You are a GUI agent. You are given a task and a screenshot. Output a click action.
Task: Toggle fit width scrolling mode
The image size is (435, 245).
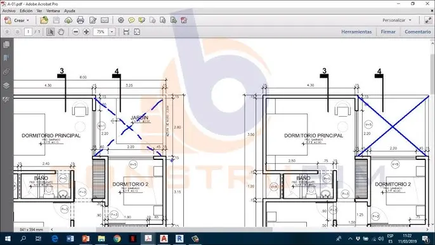pos(126,32)
